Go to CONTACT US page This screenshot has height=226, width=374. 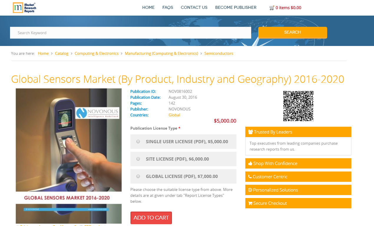click(x=194, y=7)
